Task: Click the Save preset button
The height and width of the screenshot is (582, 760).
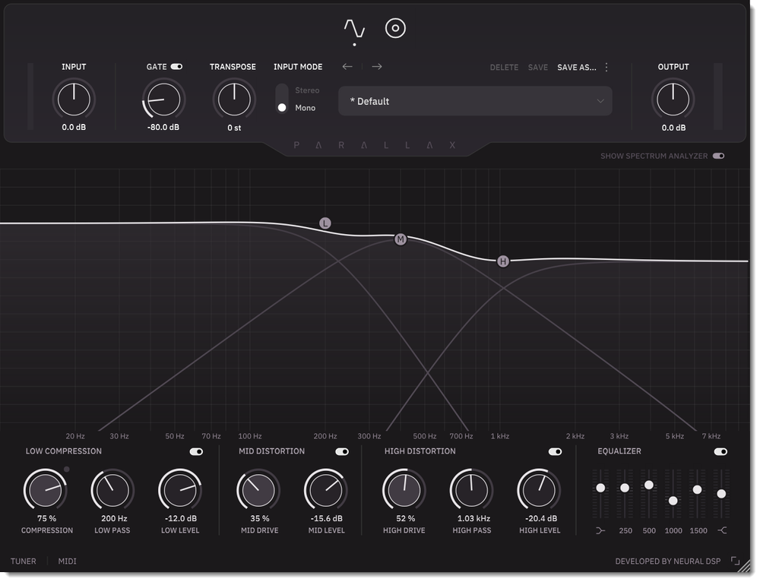Action: [538, 68]
